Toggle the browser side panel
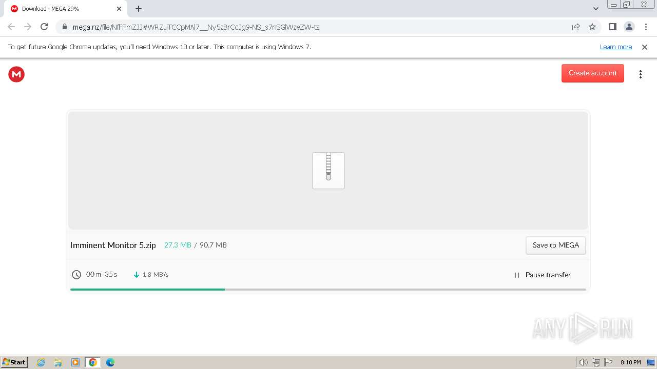Image resolution: width=657 pixels, height=369 pixels. 612,27
